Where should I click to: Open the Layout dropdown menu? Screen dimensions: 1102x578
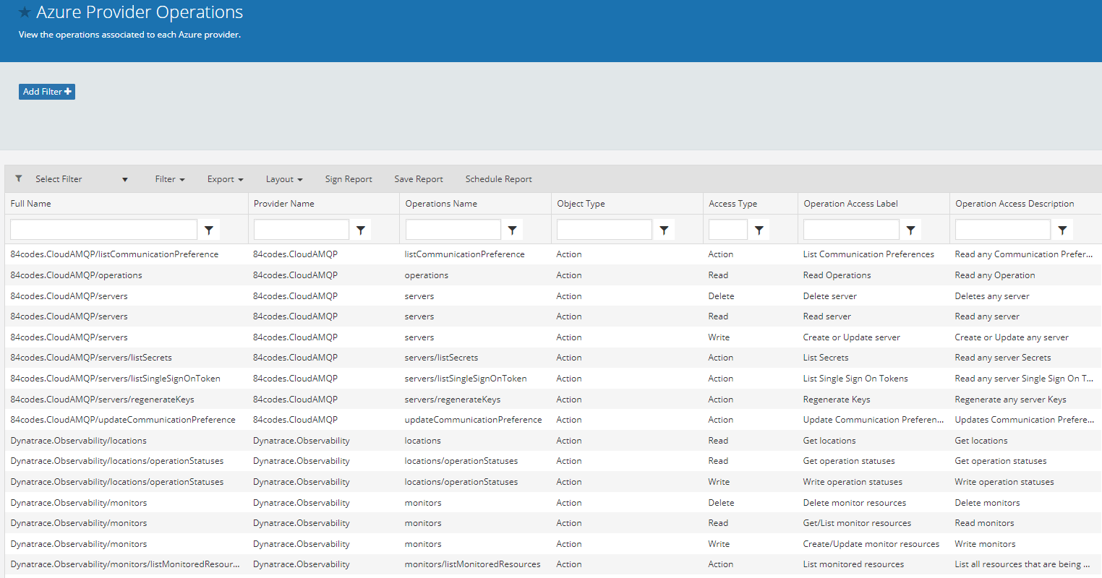284,179
